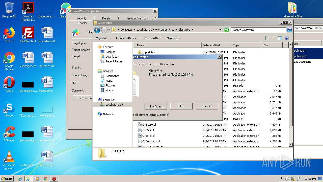This screenshot has height=182, width=323.
Task: Select the copyrights folder
Action: [x=149, y=52]
